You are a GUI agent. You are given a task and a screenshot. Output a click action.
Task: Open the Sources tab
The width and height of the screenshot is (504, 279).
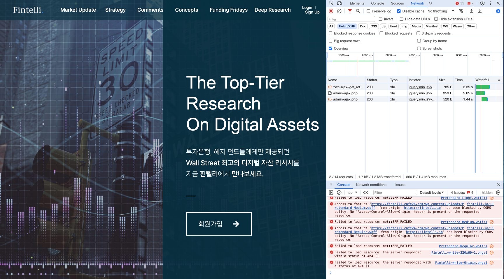[x=397, y=3]
